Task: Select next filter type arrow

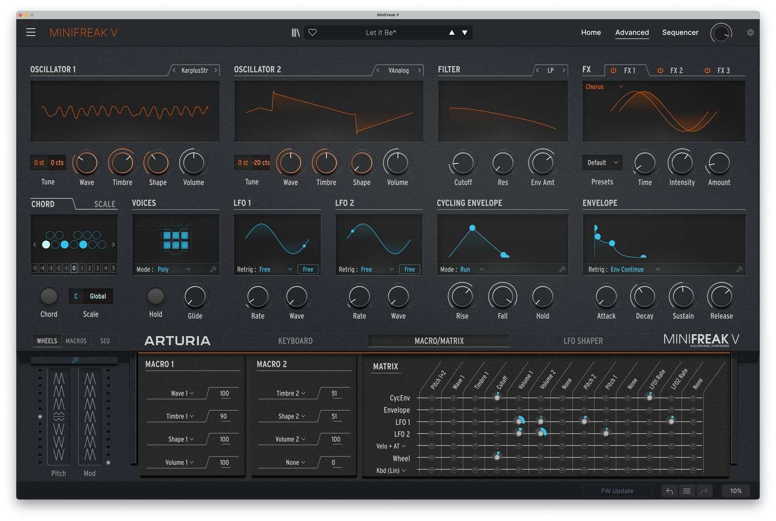Action: coord(564,70)
